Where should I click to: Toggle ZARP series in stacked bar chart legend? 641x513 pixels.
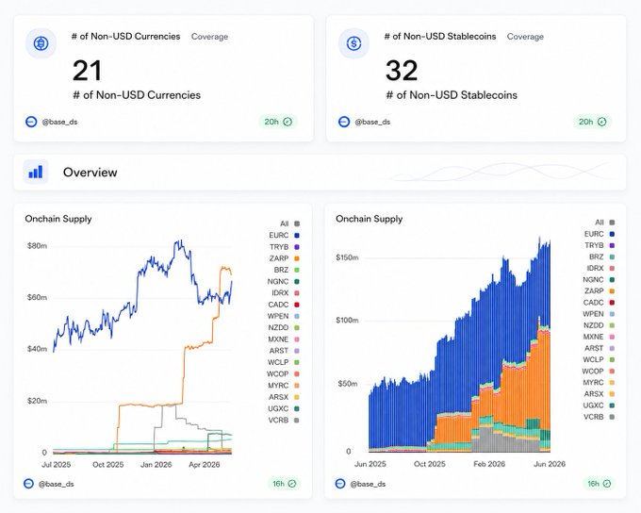(x=600, y=290)
